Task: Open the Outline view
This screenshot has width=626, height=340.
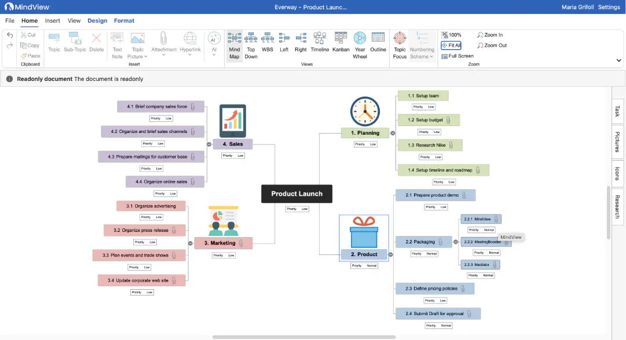Action: (x=378, y=42)
